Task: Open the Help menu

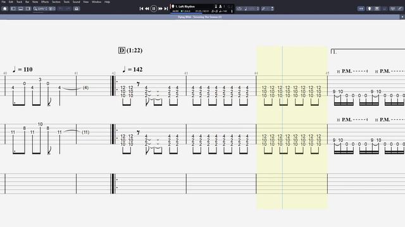Action: pyautogui.click(x=107, y=2)
